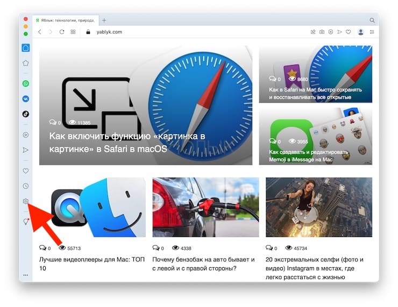Click the 4338 views counter
Screen dimensions: 398x307
[x=182, y=248]
